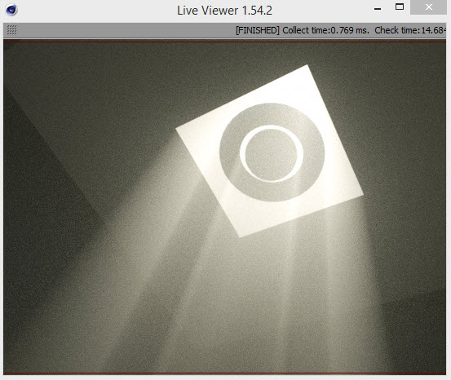The image size is (451, 380).
Task: Click the Cinema 4D app icon in title bar
Action: tap(11, 10)
